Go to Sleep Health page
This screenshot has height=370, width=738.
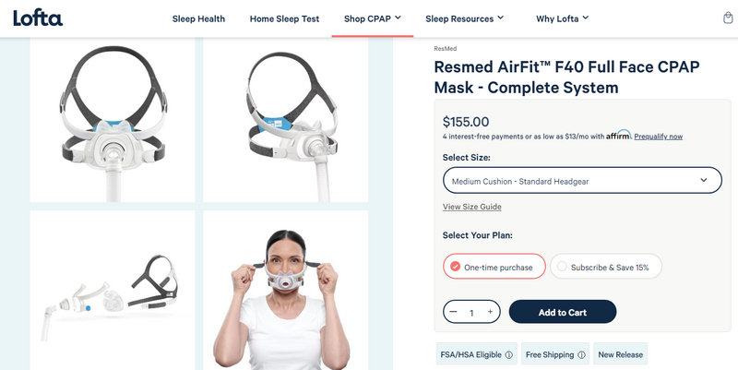pos(198,18)
